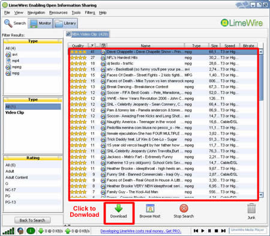Screen dimensions: 270x236
Task: Sort by the Bitrate column header
Action: [248, 46]
